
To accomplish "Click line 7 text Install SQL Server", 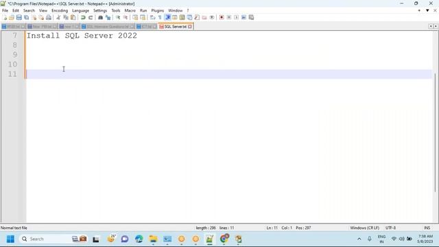I will coord(82,36).
